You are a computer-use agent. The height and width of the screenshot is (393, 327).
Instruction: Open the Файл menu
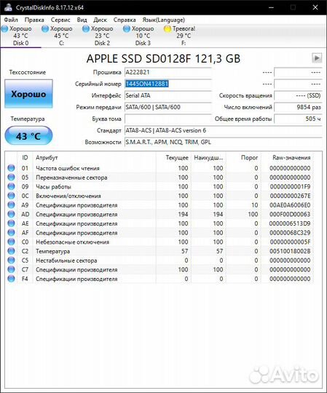pyautogui.click(x=11, y=20)
